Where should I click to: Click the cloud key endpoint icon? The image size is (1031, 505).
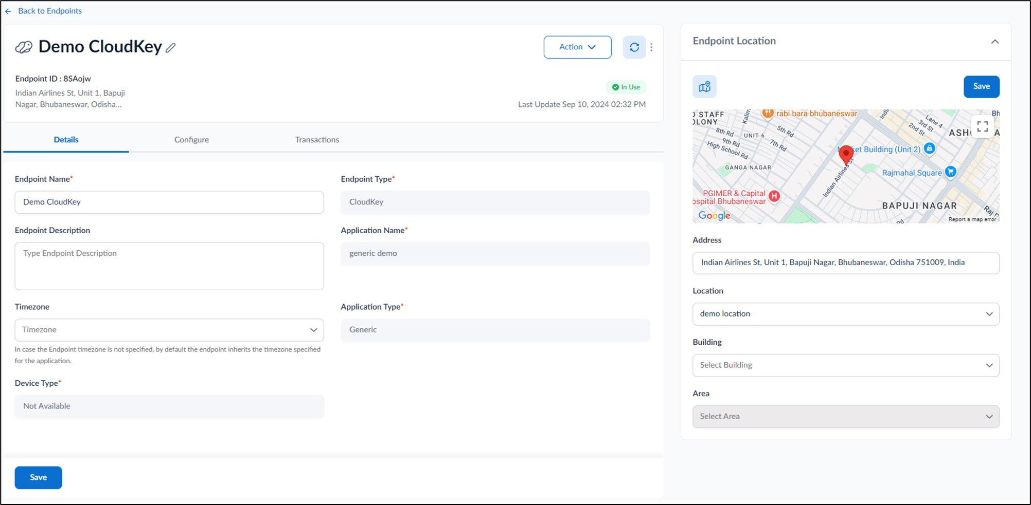pos(24,47)
